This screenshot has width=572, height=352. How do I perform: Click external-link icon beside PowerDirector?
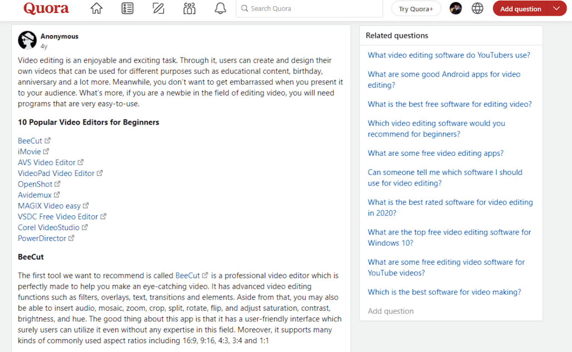click(x=71, y=238)
